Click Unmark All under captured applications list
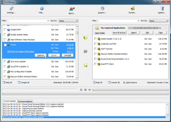 [114, 82]
